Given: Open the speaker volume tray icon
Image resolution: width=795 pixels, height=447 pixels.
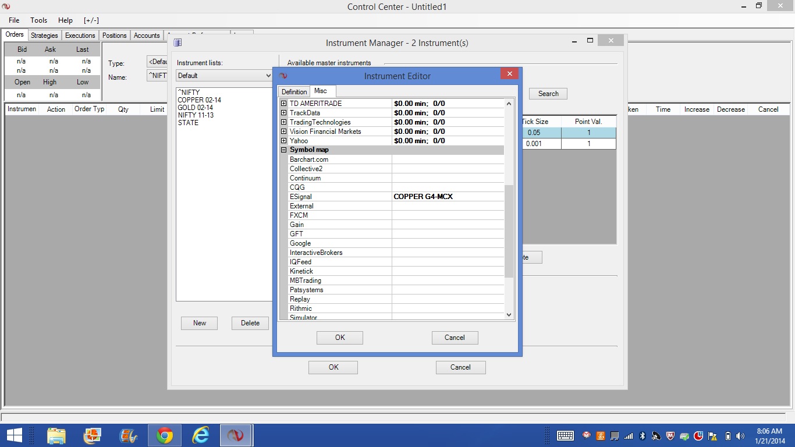Looking at the screenshot, I should 740,436.
